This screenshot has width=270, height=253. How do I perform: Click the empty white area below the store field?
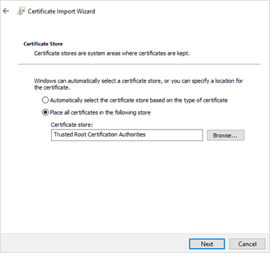tap(135, 186)
